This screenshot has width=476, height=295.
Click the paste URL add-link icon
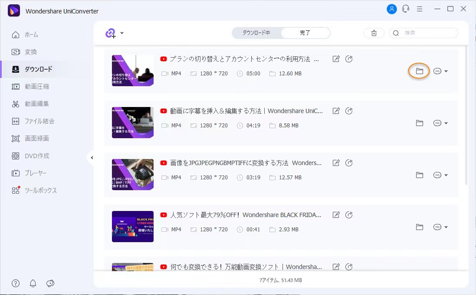coord(111,33)
